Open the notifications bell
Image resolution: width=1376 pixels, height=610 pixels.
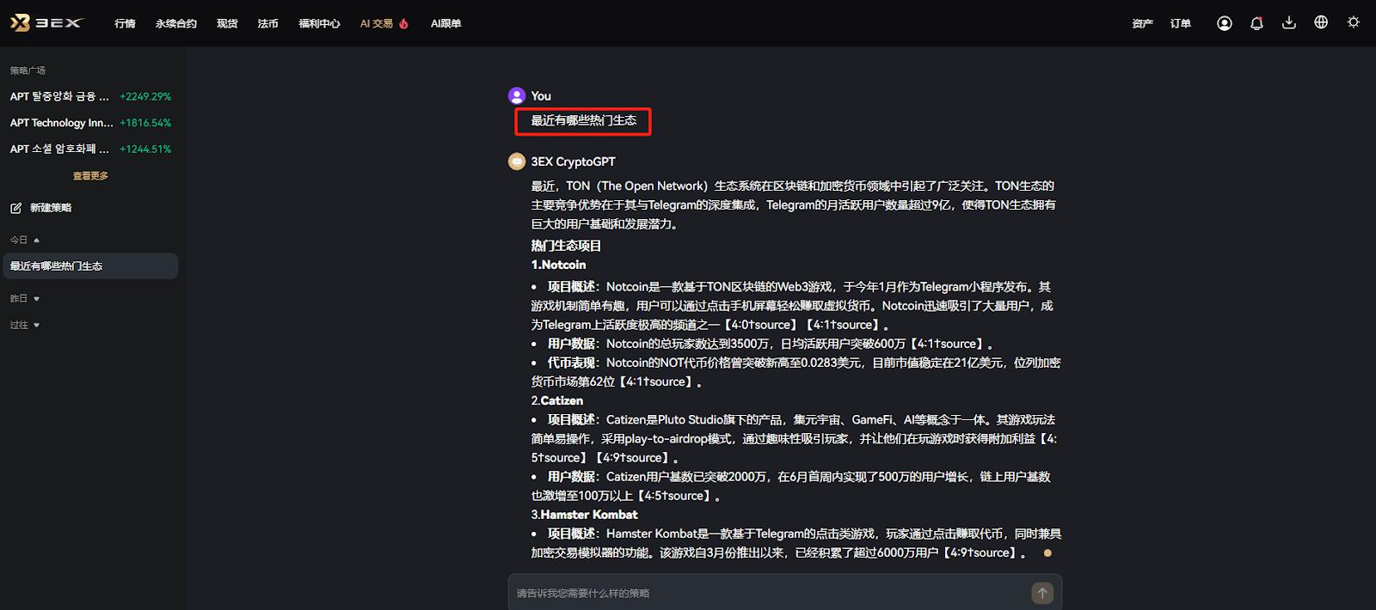click(1256, 23)
